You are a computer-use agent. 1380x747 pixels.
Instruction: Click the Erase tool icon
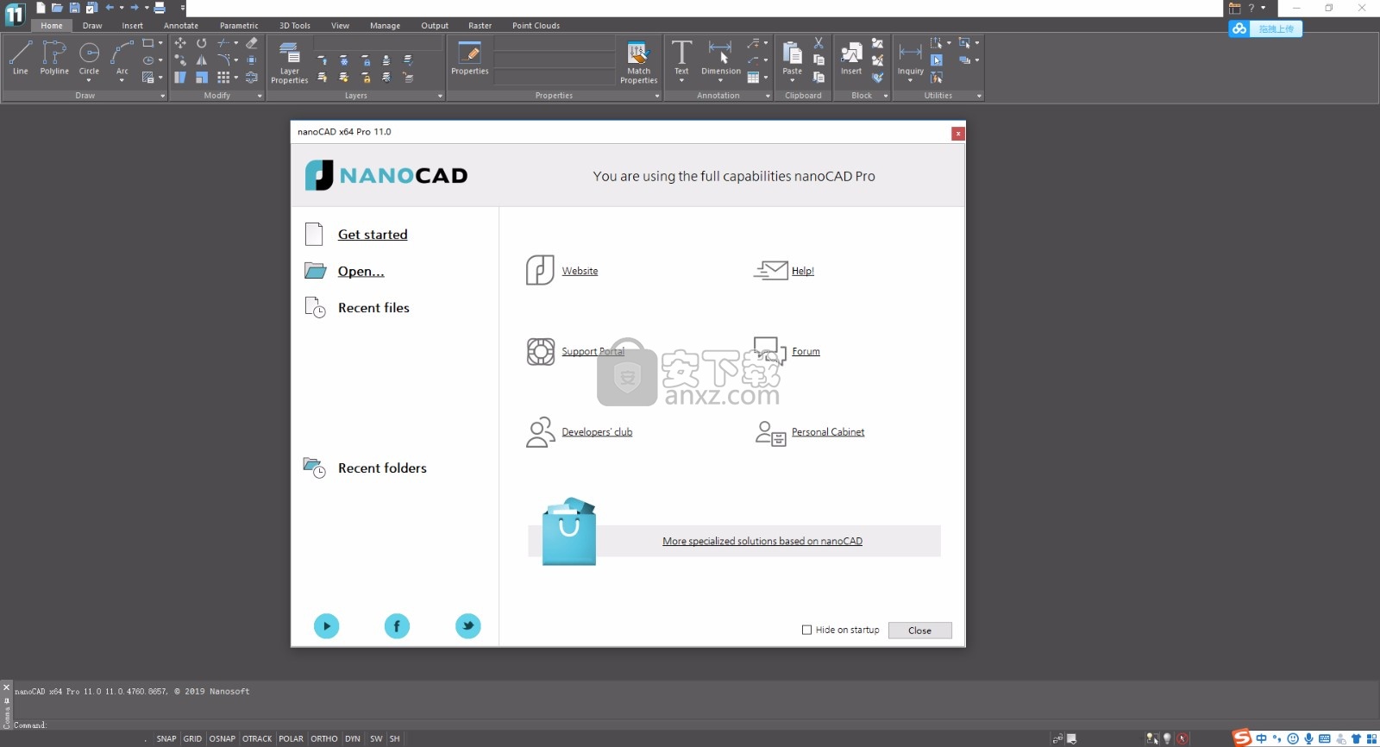(252, 42)
